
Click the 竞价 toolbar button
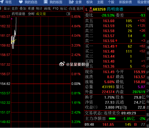tap(15, 9)
